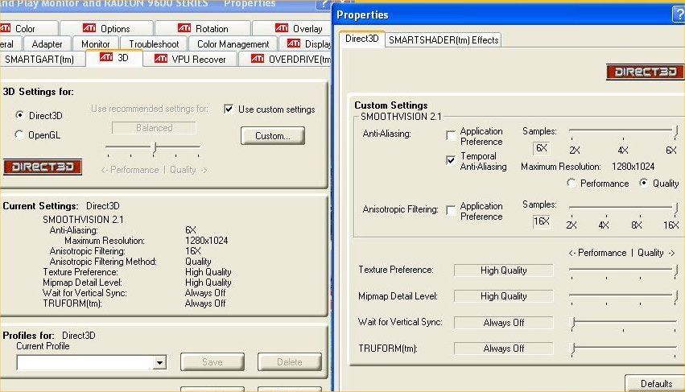Click the ATI logo on Displays tab

click(x=294, y=43)
